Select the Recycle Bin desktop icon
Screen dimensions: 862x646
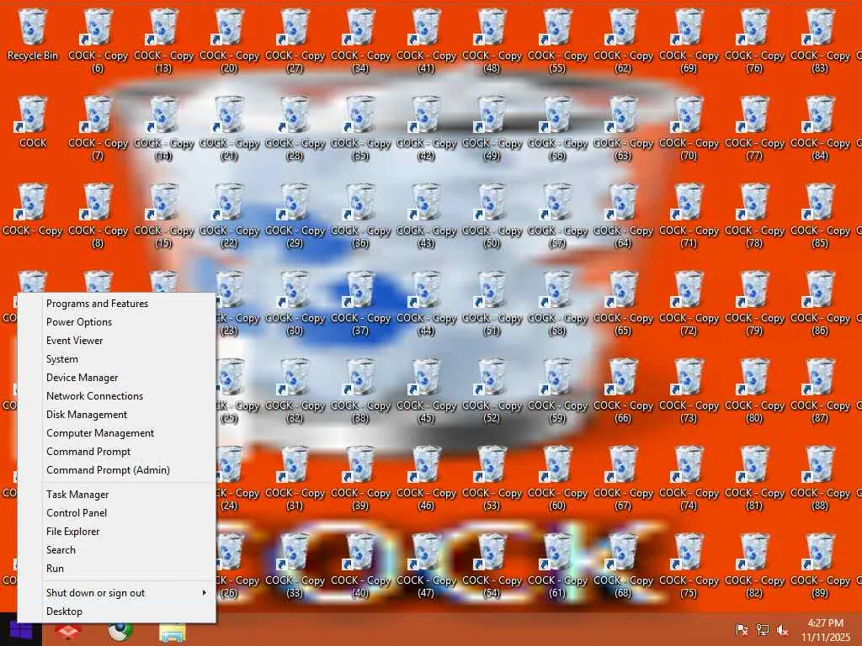click(33, 34)
